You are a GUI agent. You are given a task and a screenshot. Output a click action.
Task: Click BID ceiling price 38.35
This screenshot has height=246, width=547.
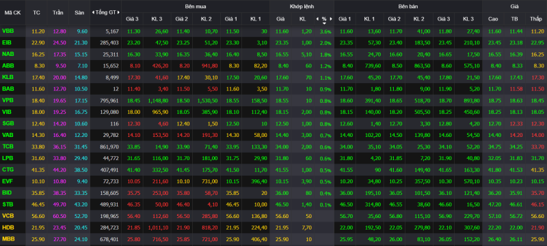(59, 193)
